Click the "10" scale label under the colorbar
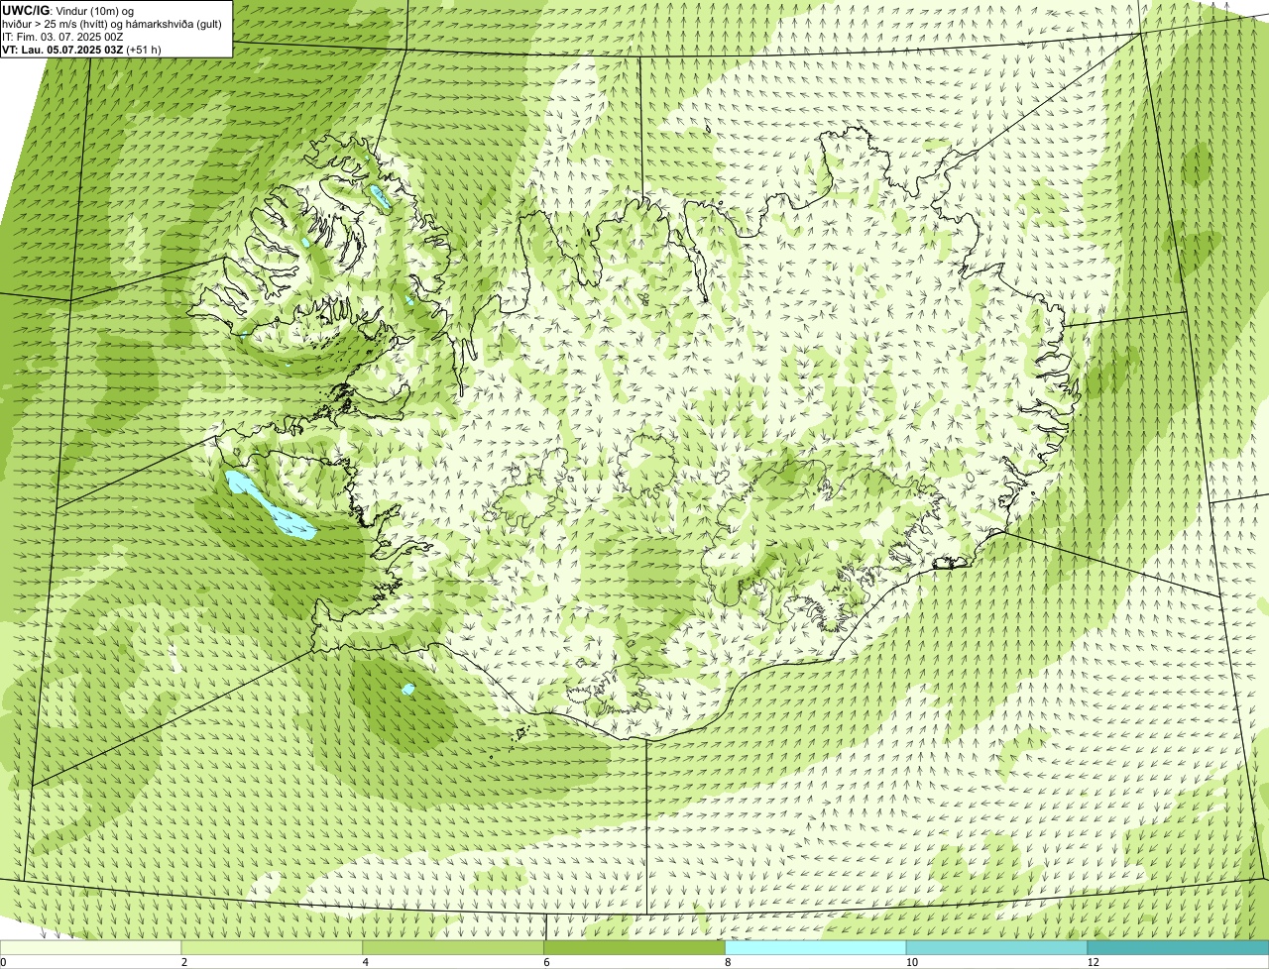The height and width of the screenshot is (969, 1269). [x=910, y=962]
